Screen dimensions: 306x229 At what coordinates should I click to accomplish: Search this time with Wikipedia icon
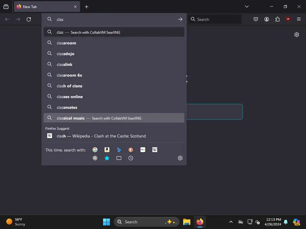tap(155, 150)
